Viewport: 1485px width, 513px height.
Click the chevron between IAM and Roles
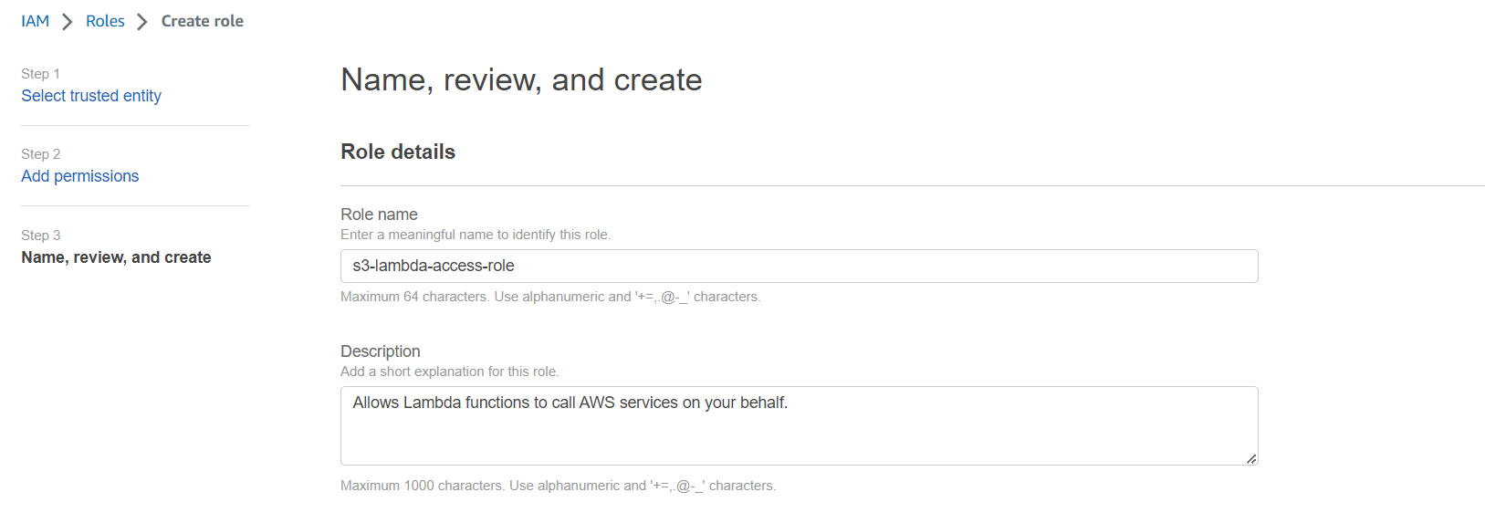tap(67, 22)
